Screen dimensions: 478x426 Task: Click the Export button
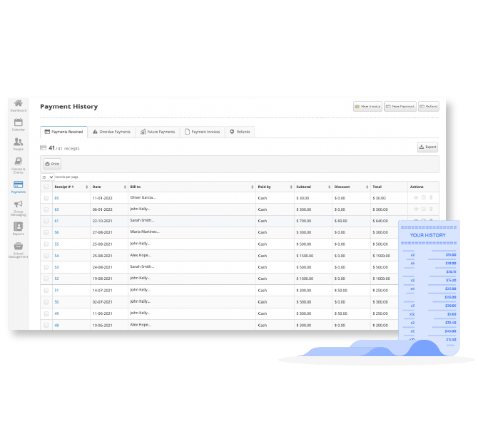coord(427,147)
